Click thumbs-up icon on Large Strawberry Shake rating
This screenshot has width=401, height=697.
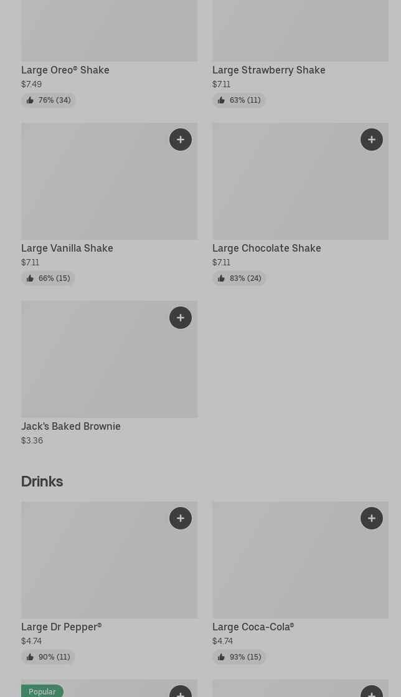221,100
